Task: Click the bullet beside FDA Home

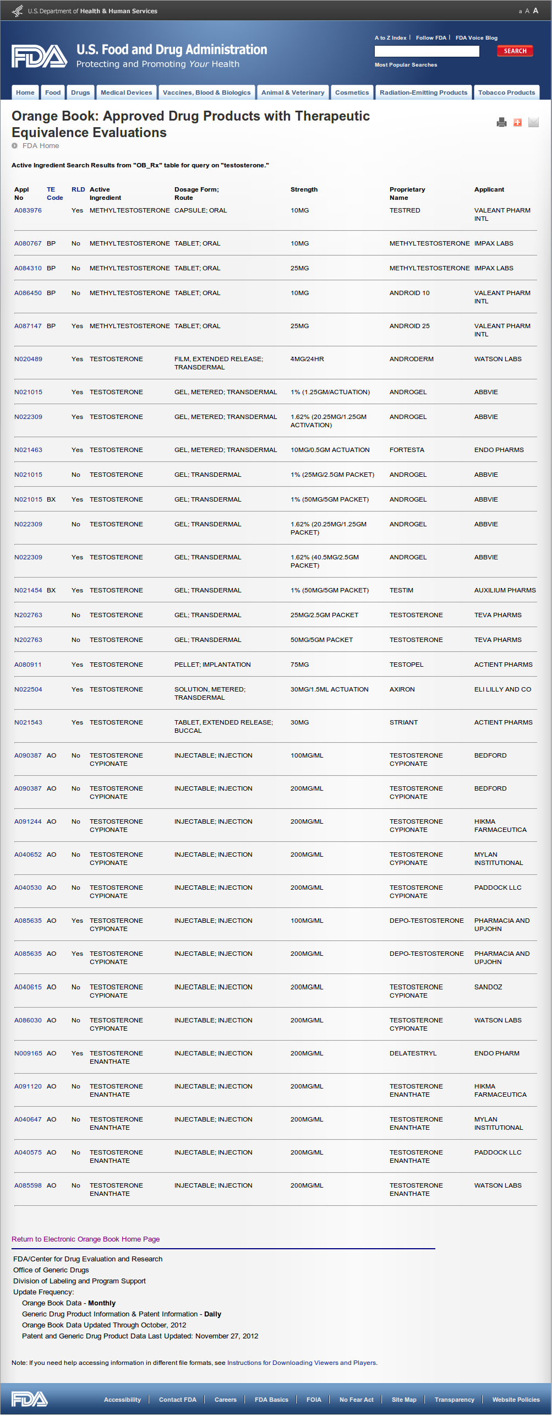Action: click(15, 146)
